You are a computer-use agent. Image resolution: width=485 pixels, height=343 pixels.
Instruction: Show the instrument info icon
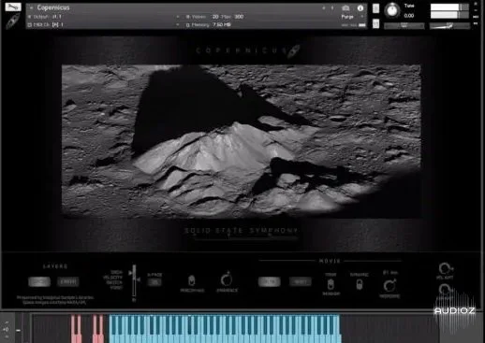(x=360, y=8)
